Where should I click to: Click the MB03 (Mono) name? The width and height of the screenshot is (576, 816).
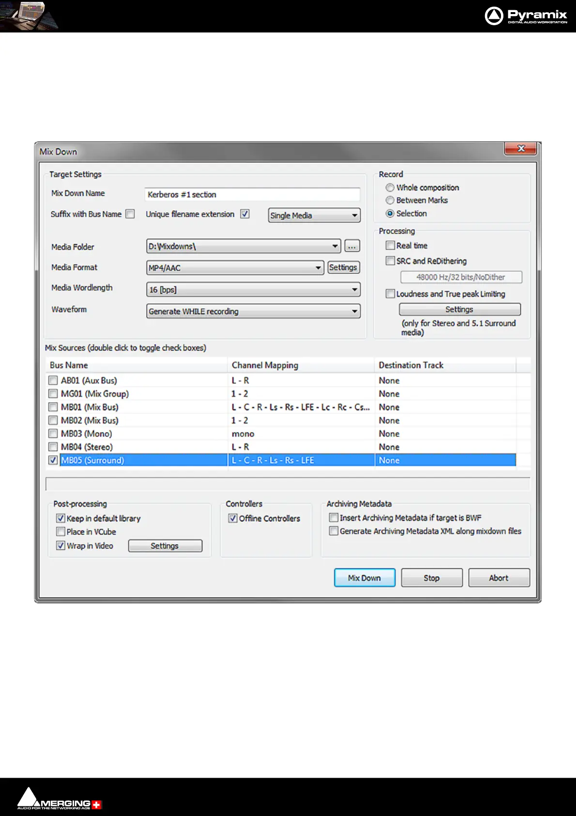coord(87,434)
